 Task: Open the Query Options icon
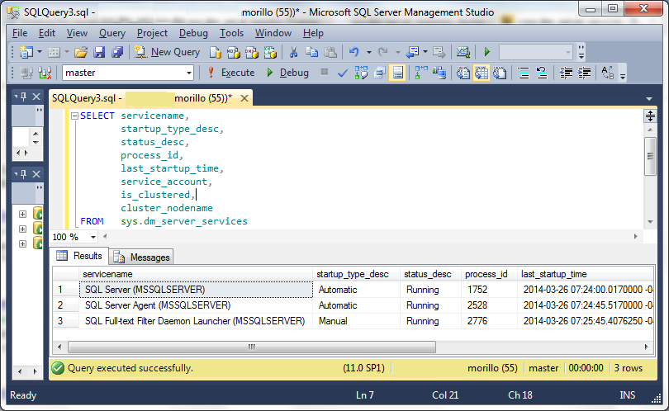(x=379, y=73)
